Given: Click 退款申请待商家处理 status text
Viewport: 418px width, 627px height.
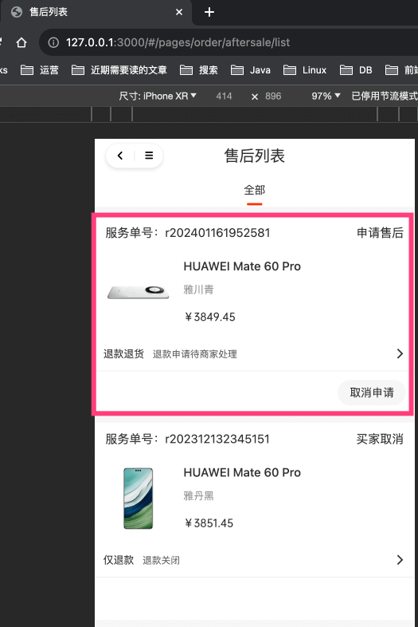Looking at the screenshot, I should click(x=195, y=354).
